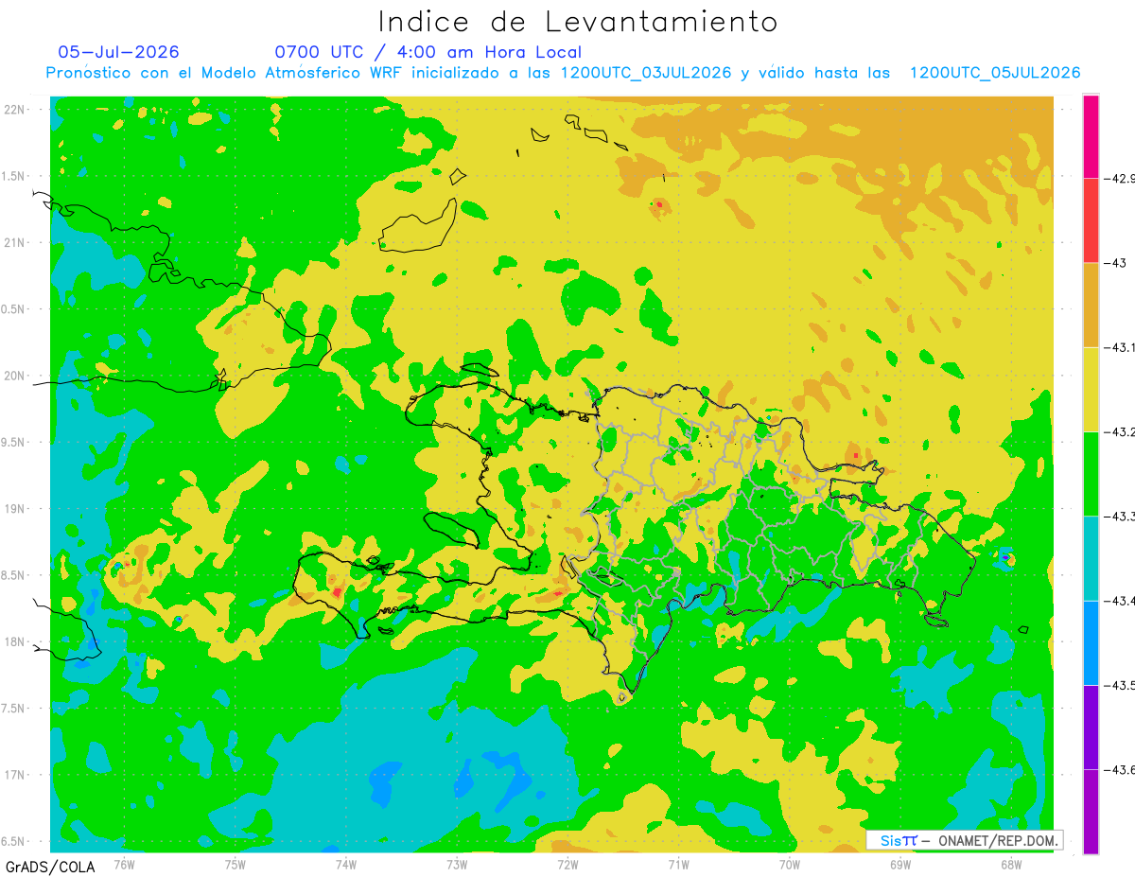The image size is (1135, 877).
Task: Click latitude label "8.5N"
Action: [x=12, y=575]
